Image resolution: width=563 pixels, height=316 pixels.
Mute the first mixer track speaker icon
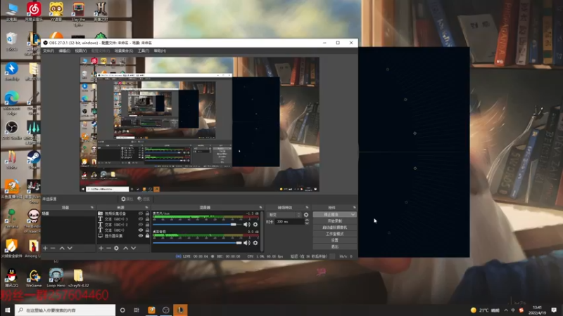[x=247, y=224]
